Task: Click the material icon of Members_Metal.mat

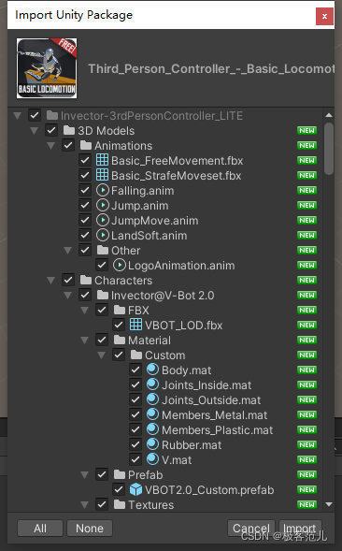Action: click(x=152, y=414)
